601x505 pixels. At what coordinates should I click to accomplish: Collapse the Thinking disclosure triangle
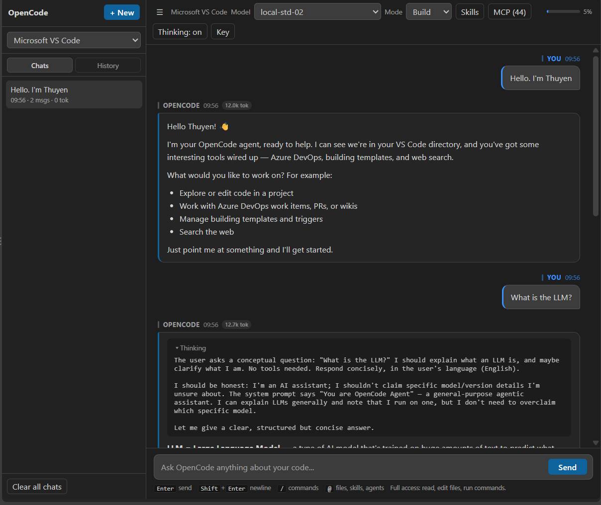177,348
